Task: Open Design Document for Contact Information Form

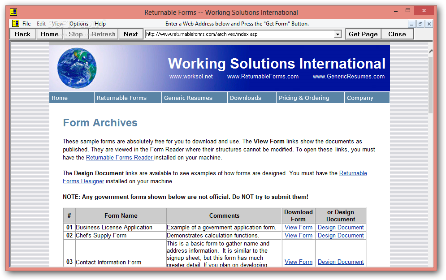Action: coord(341,262)
